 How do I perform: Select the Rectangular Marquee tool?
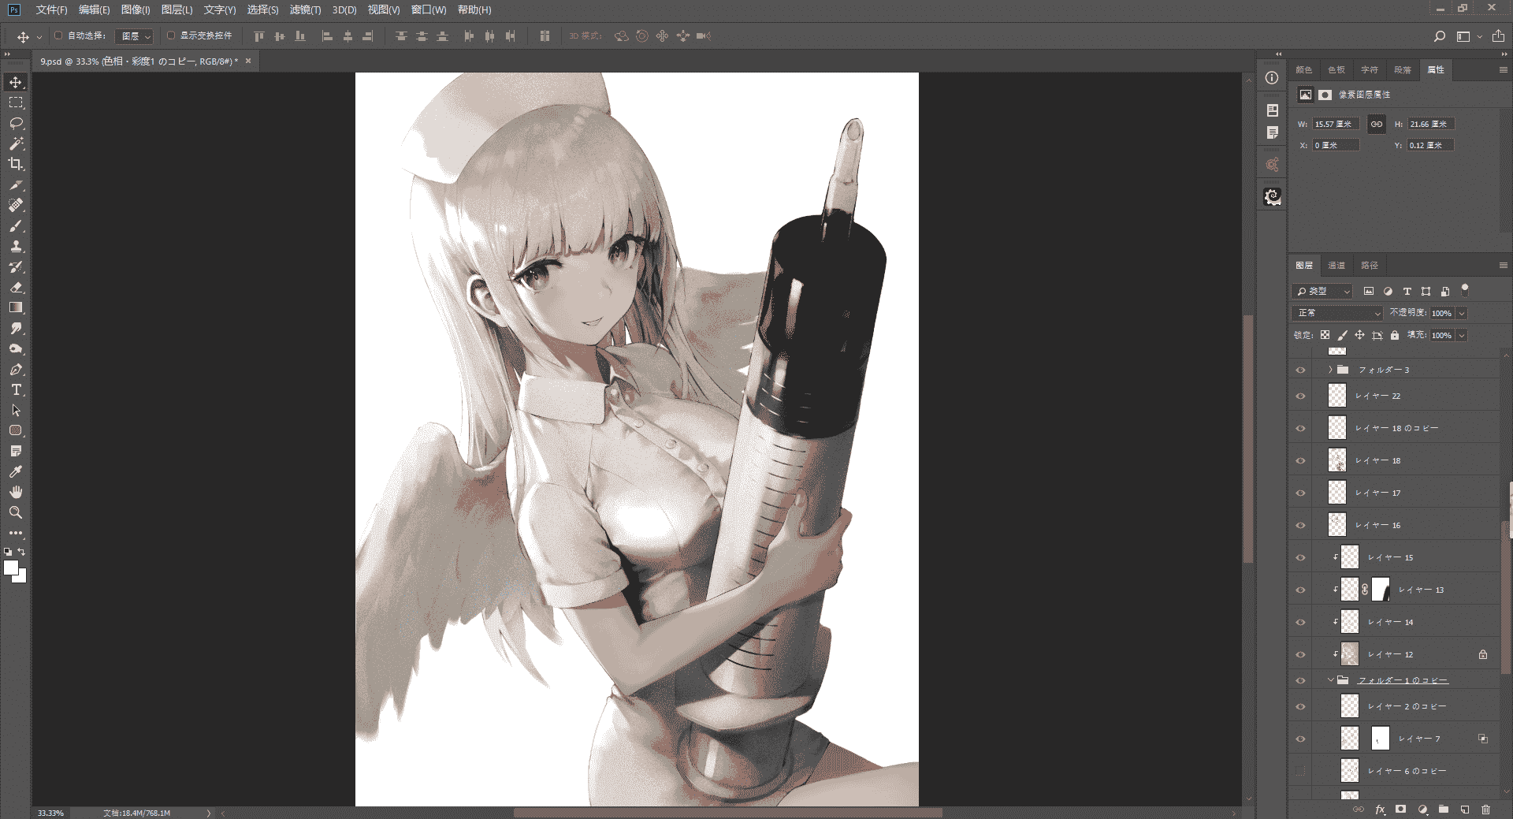tap(16, 102)
